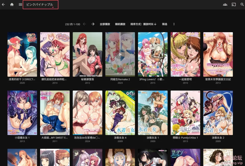The width and height of the screenshot is (245, 166).
Task: Open the search magnifier icon
Action: 242,5
